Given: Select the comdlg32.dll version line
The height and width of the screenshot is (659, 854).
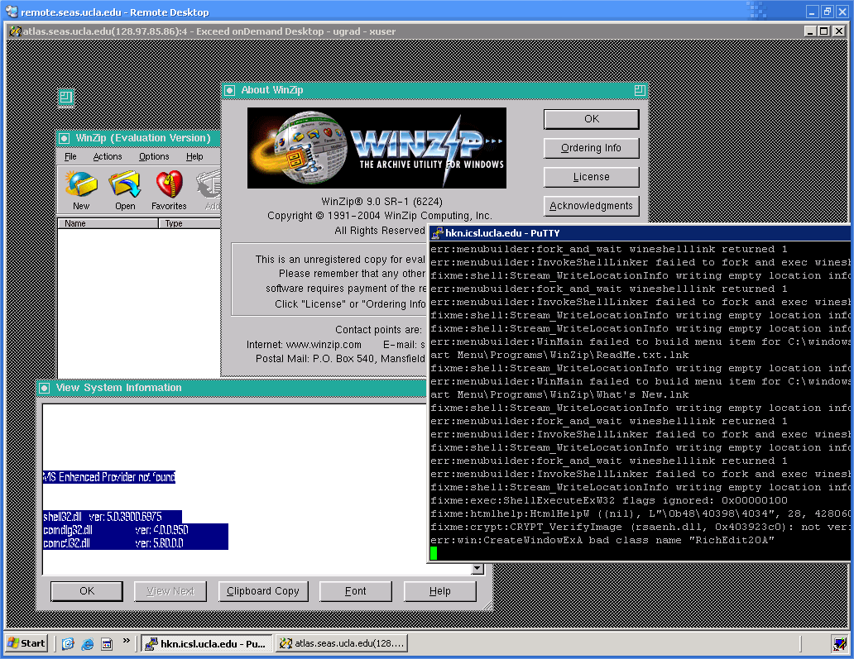Looking at the screenshot, I should [136, 530].
